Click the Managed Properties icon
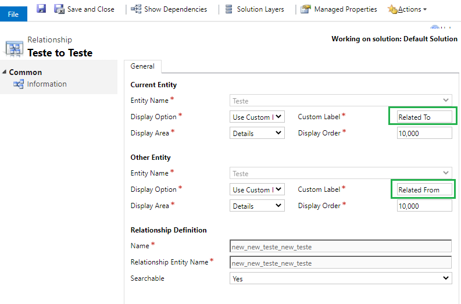461x304 pixels. (x=306, y=9)
